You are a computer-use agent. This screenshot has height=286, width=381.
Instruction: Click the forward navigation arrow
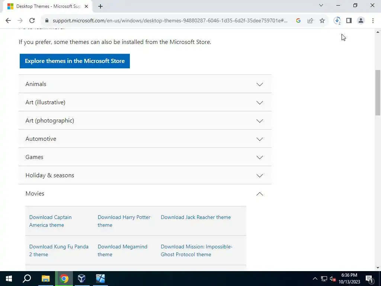point(20,21)
